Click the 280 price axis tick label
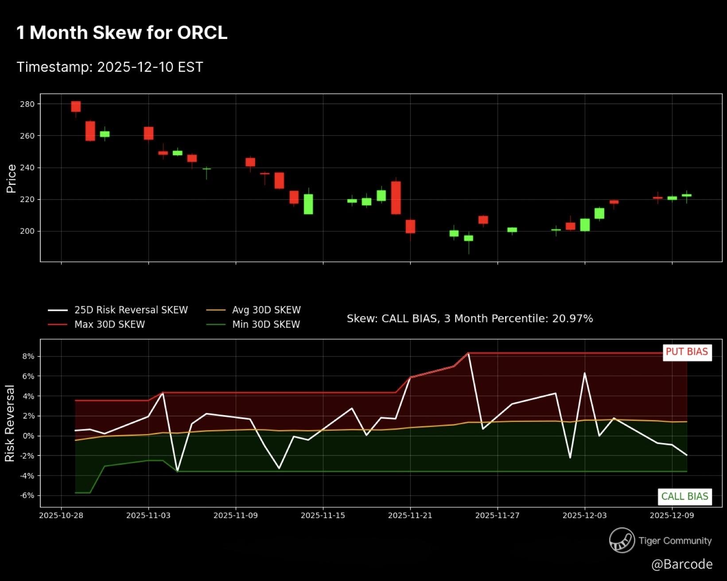Viewport: 727px width, 581px height. coord(27,104)
